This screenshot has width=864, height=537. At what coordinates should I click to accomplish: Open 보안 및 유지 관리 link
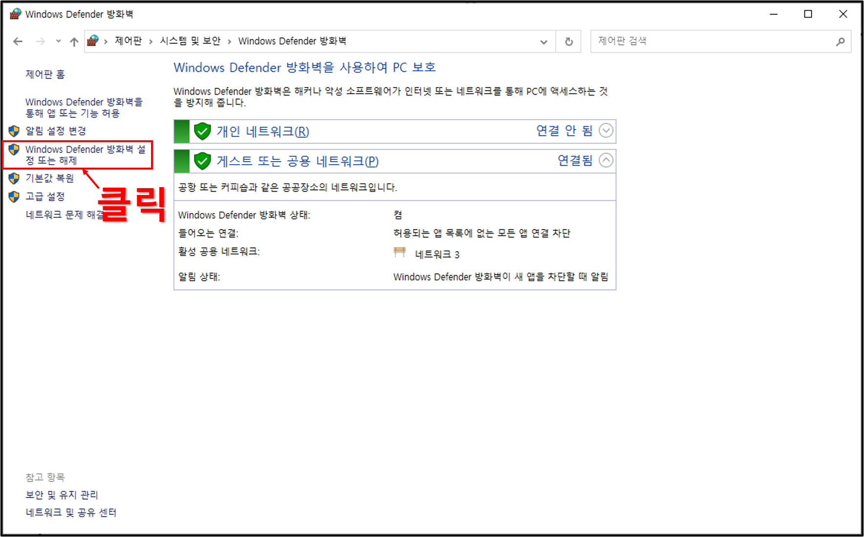[x=62, y=495]
